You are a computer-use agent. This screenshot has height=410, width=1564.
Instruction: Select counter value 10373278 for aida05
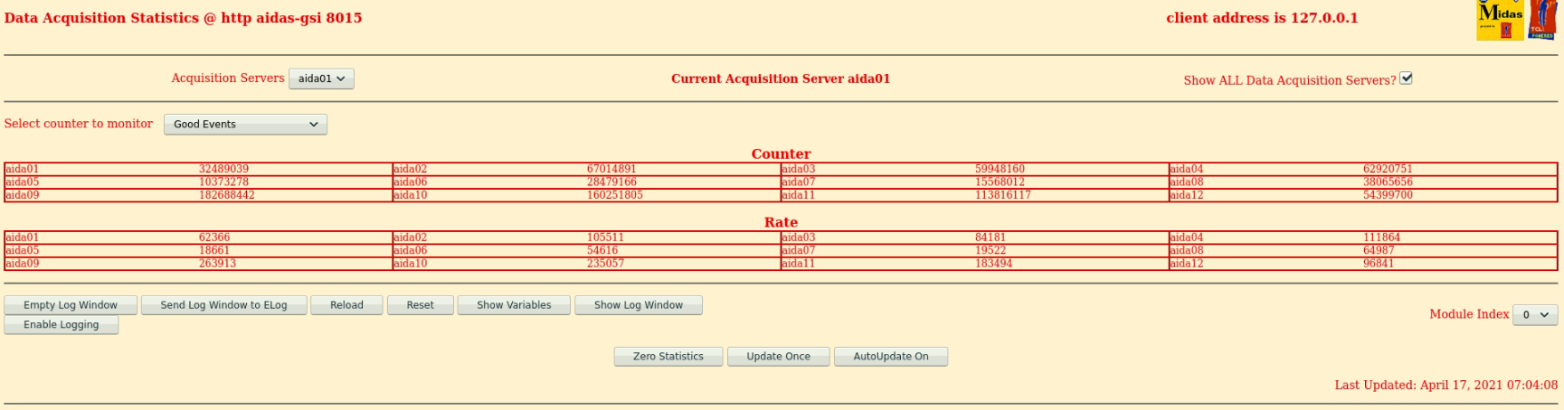pos(223,182)
